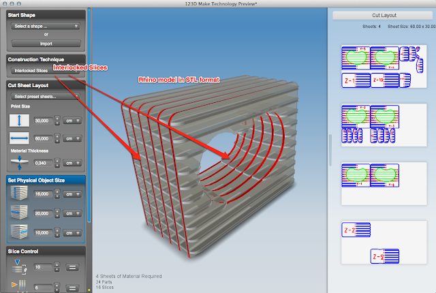Click the object width icon beside 20,000

click(19, 213)
